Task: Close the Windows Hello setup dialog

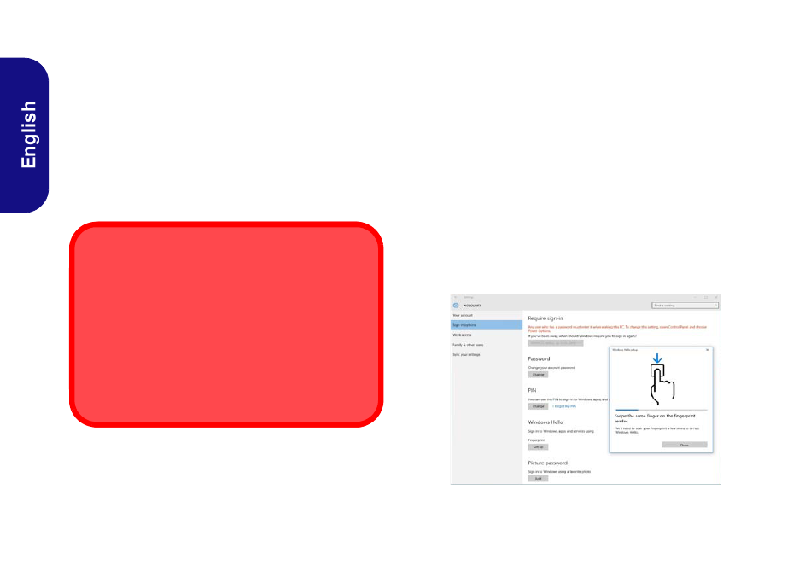Action: (x=708, y=350)
